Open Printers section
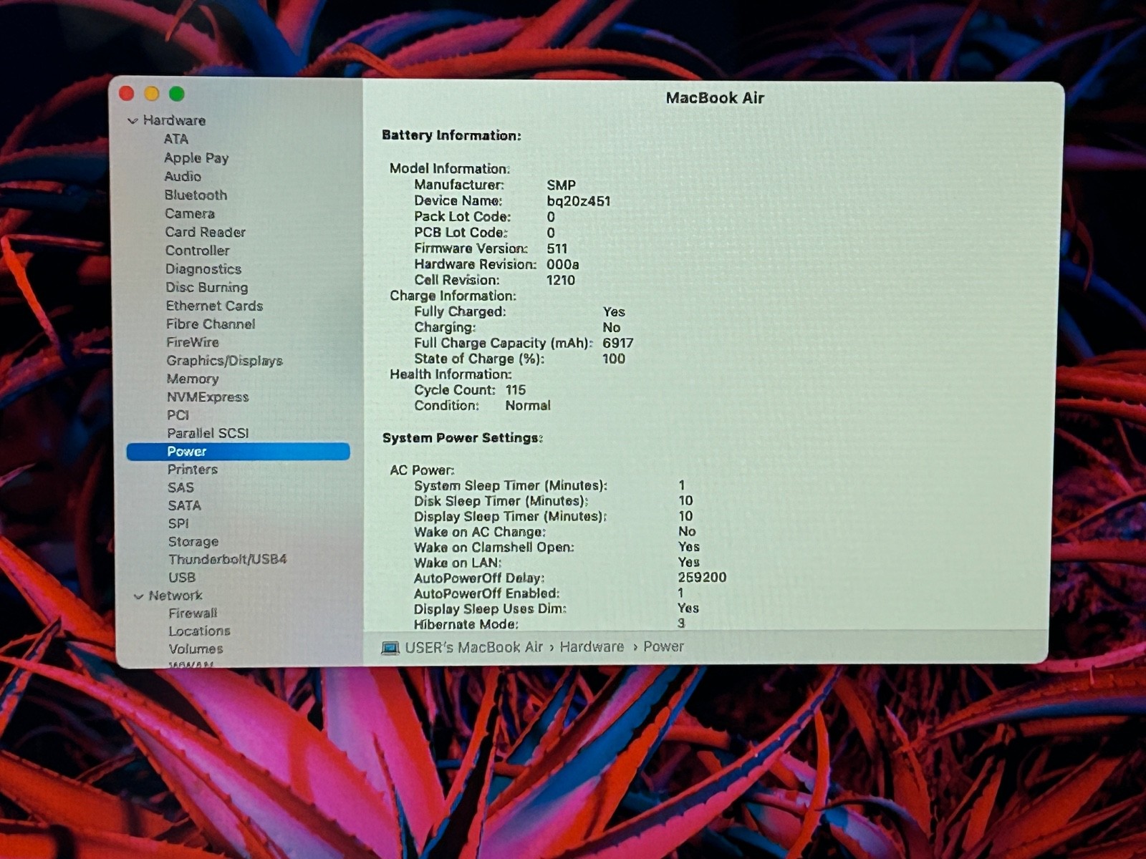The width and height of the screenshot is (1146, 859). 193,470
